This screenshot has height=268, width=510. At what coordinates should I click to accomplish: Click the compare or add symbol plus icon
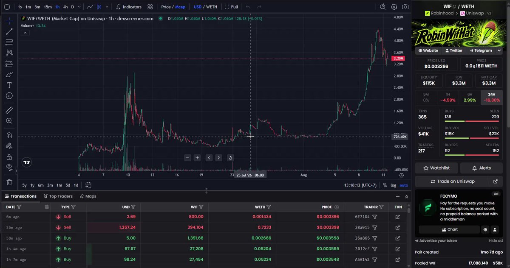click(x=6, y=7)
